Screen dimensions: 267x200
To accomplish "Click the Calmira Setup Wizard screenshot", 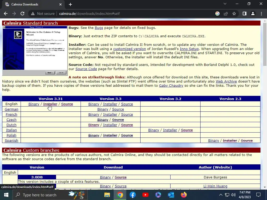I will tap(35, 51).
